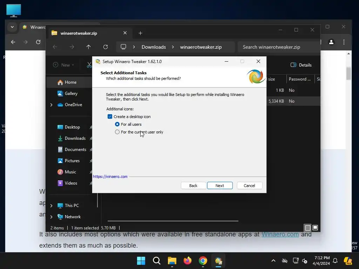This screenshot has height=269, width=359.
Task: Open the notifications bell
Action: point(335,261)
